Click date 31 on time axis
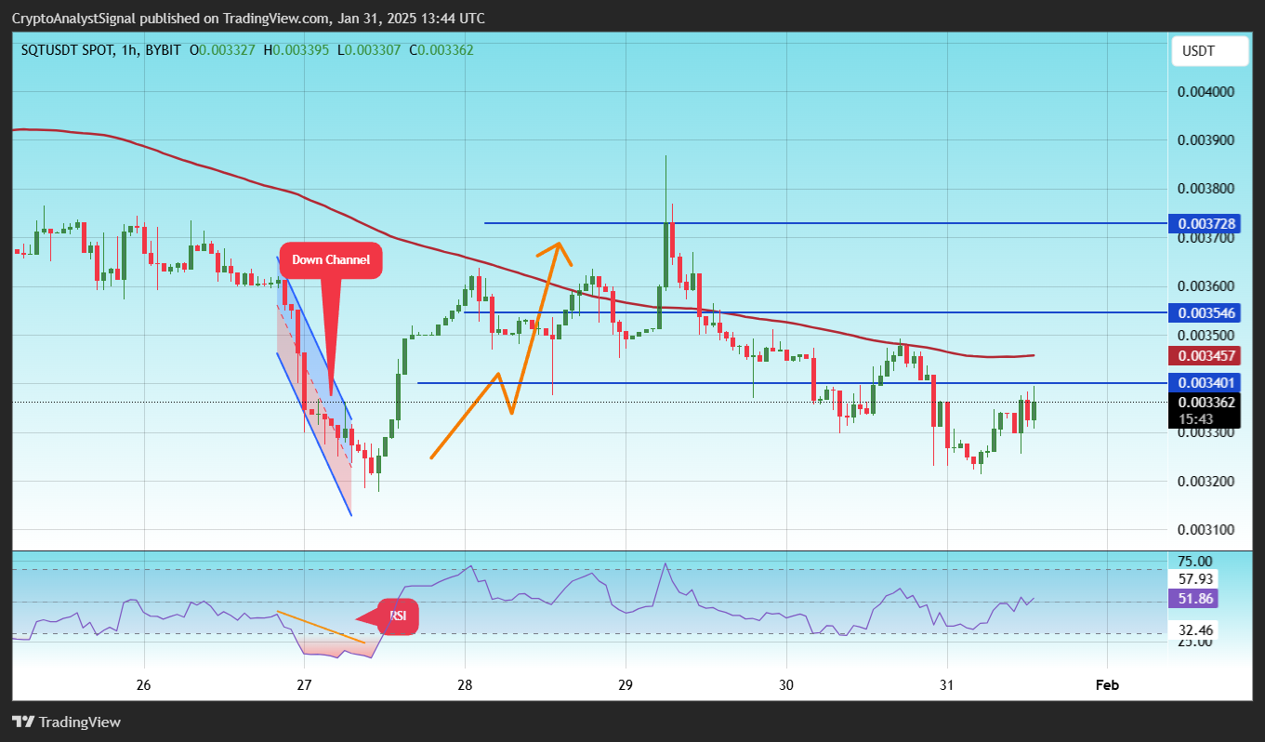1265x742 pixels. click(946, 685)
